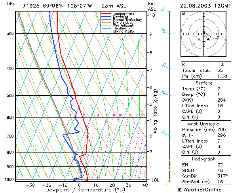Click the 'LCL' marker label

pos(155,180)
